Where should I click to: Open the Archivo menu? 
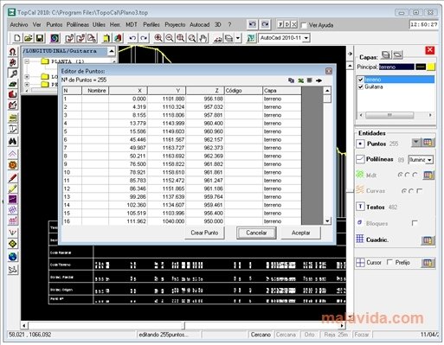(x=19, y=25)
